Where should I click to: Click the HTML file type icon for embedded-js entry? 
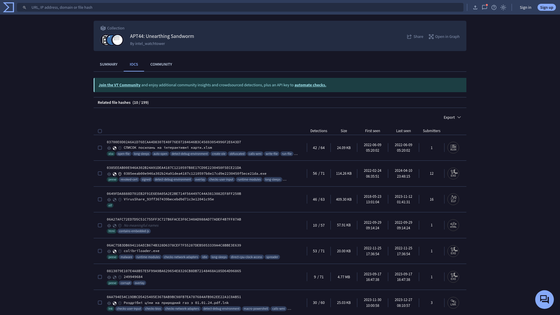[x=453, y=225]
